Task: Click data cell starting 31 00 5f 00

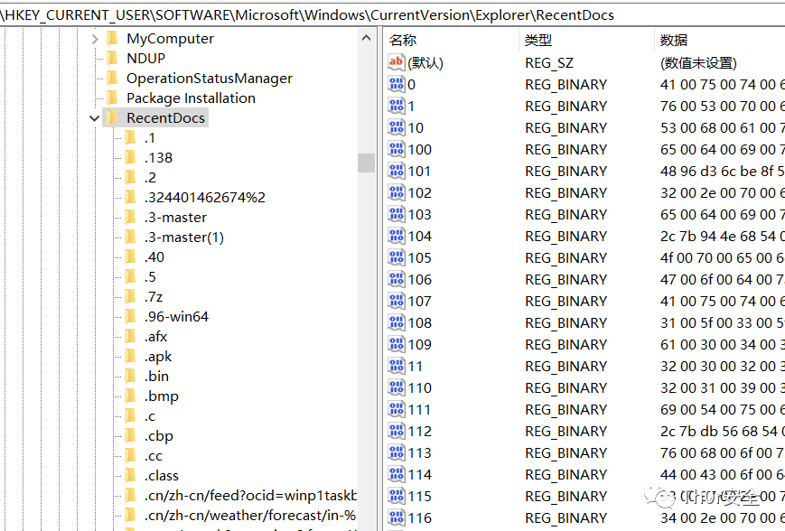Action: coord(722,322)
